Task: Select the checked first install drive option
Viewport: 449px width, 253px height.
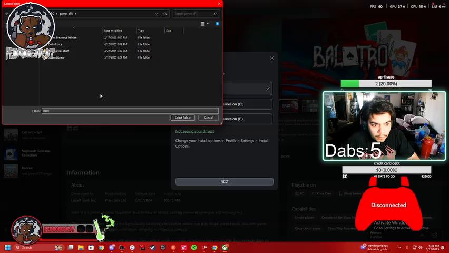Action: 248,89
